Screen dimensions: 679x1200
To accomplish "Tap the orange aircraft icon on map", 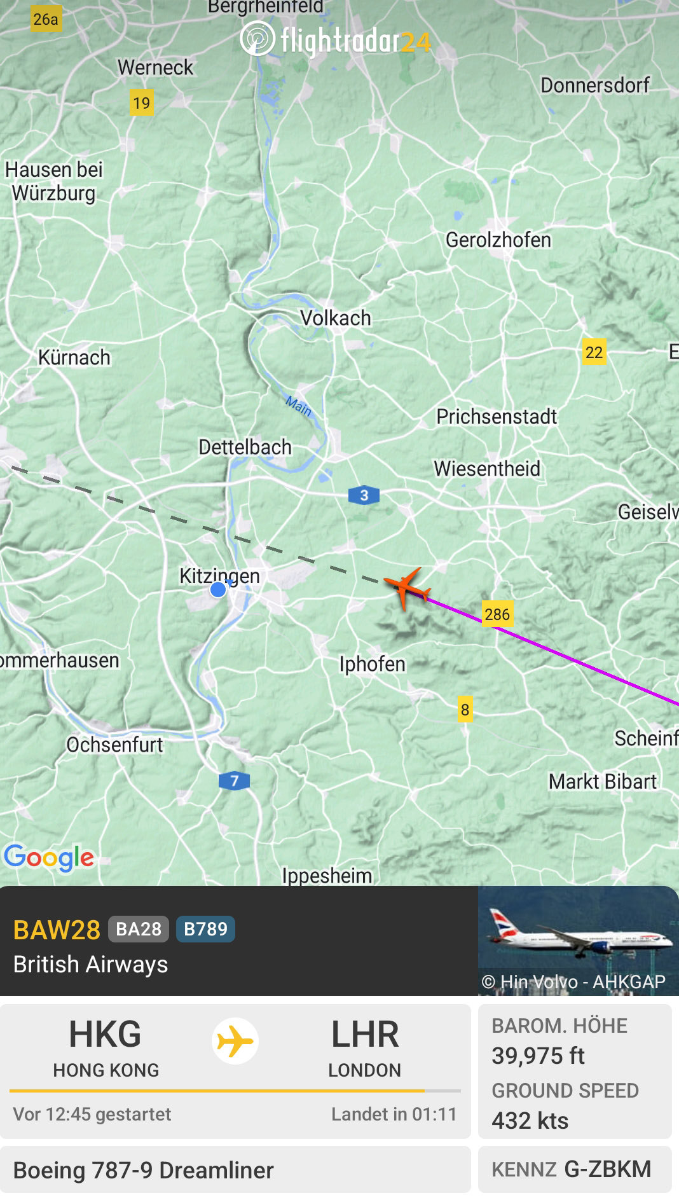I will [406, 588].
